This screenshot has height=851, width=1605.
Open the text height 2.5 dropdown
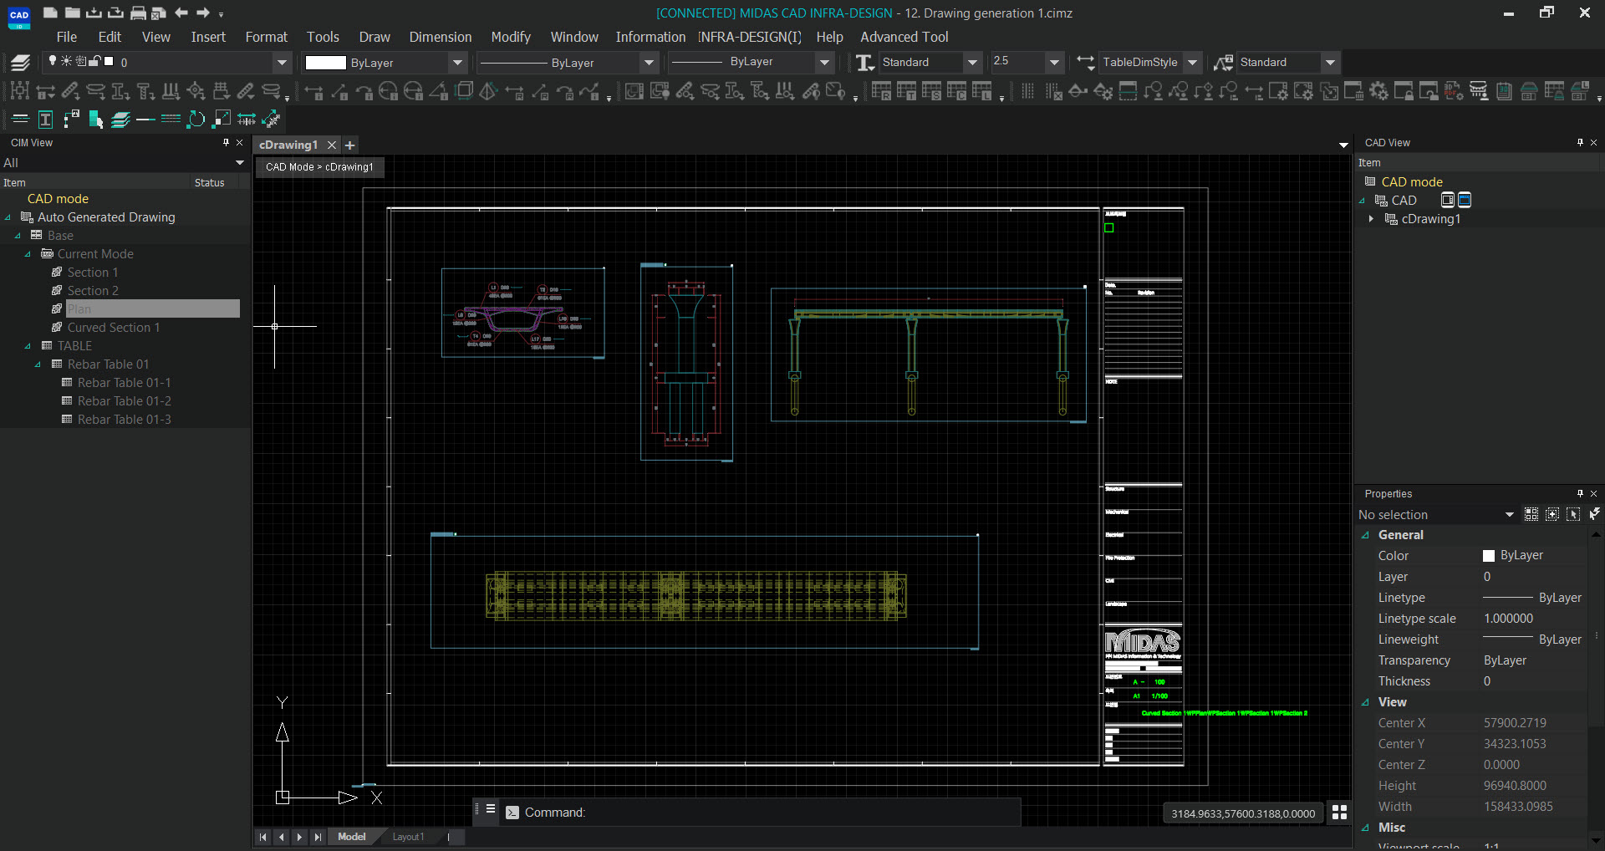1055,62
